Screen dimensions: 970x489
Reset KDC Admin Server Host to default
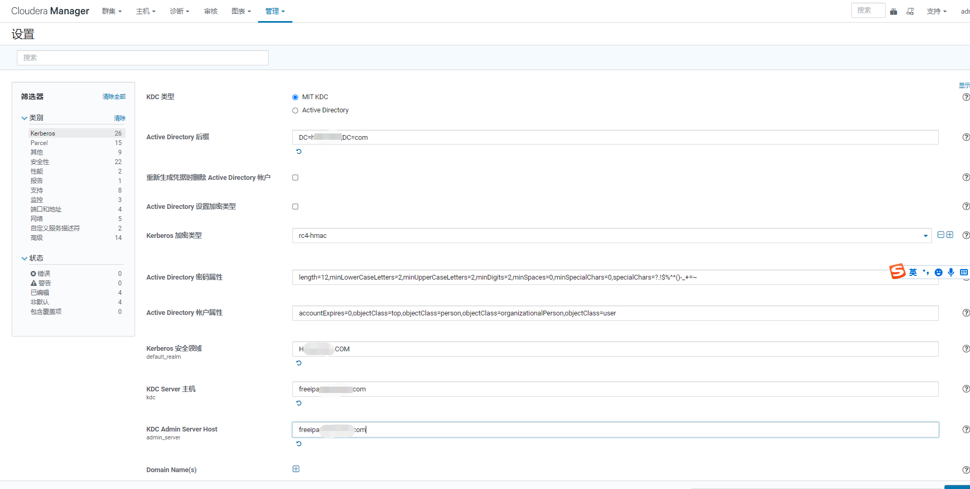tap(299, 444)
